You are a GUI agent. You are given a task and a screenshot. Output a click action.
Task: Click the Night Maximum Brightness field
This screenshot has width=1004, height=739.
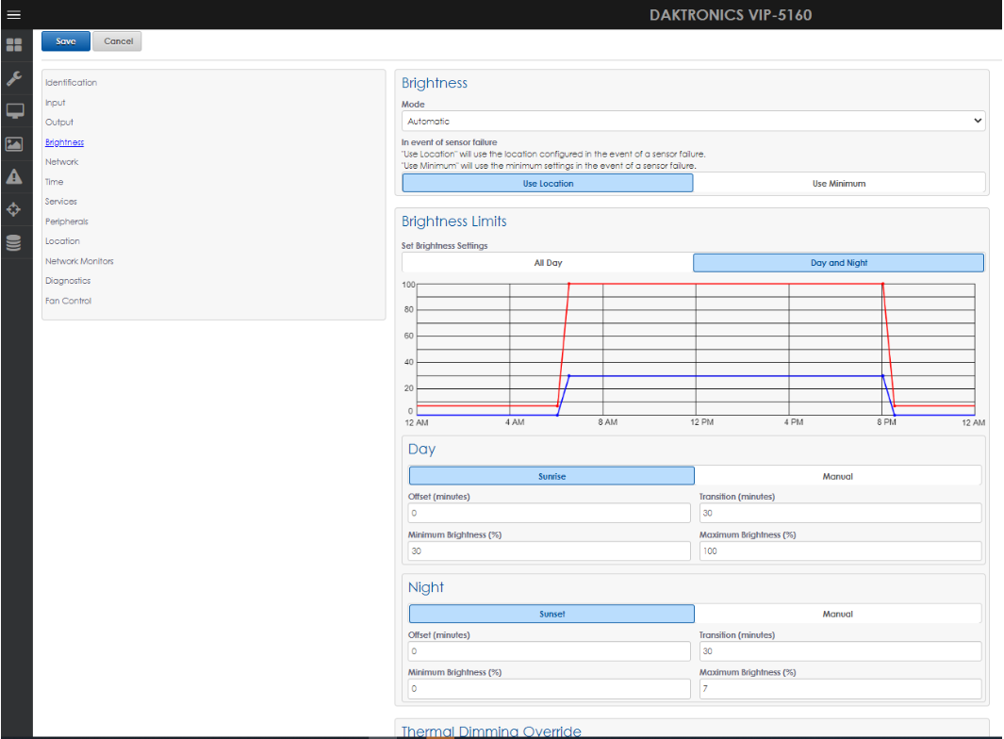[x=839, y=689]
